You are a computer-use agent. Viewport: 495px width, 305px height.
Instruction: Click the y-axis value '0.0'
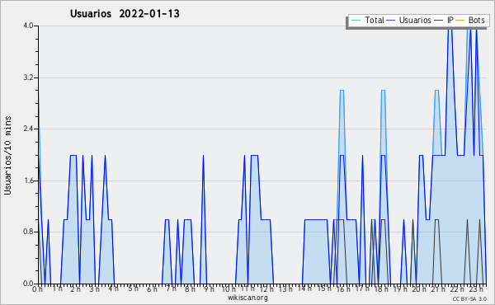tap(28, 284)
